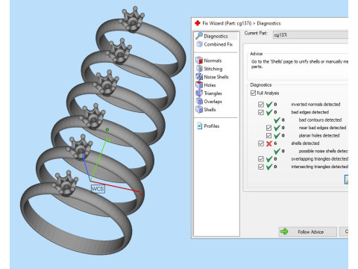Screen dimensions: 358x269
Task: Toggle inverted normals detected checkbox
Action: (x=261, y=105)
